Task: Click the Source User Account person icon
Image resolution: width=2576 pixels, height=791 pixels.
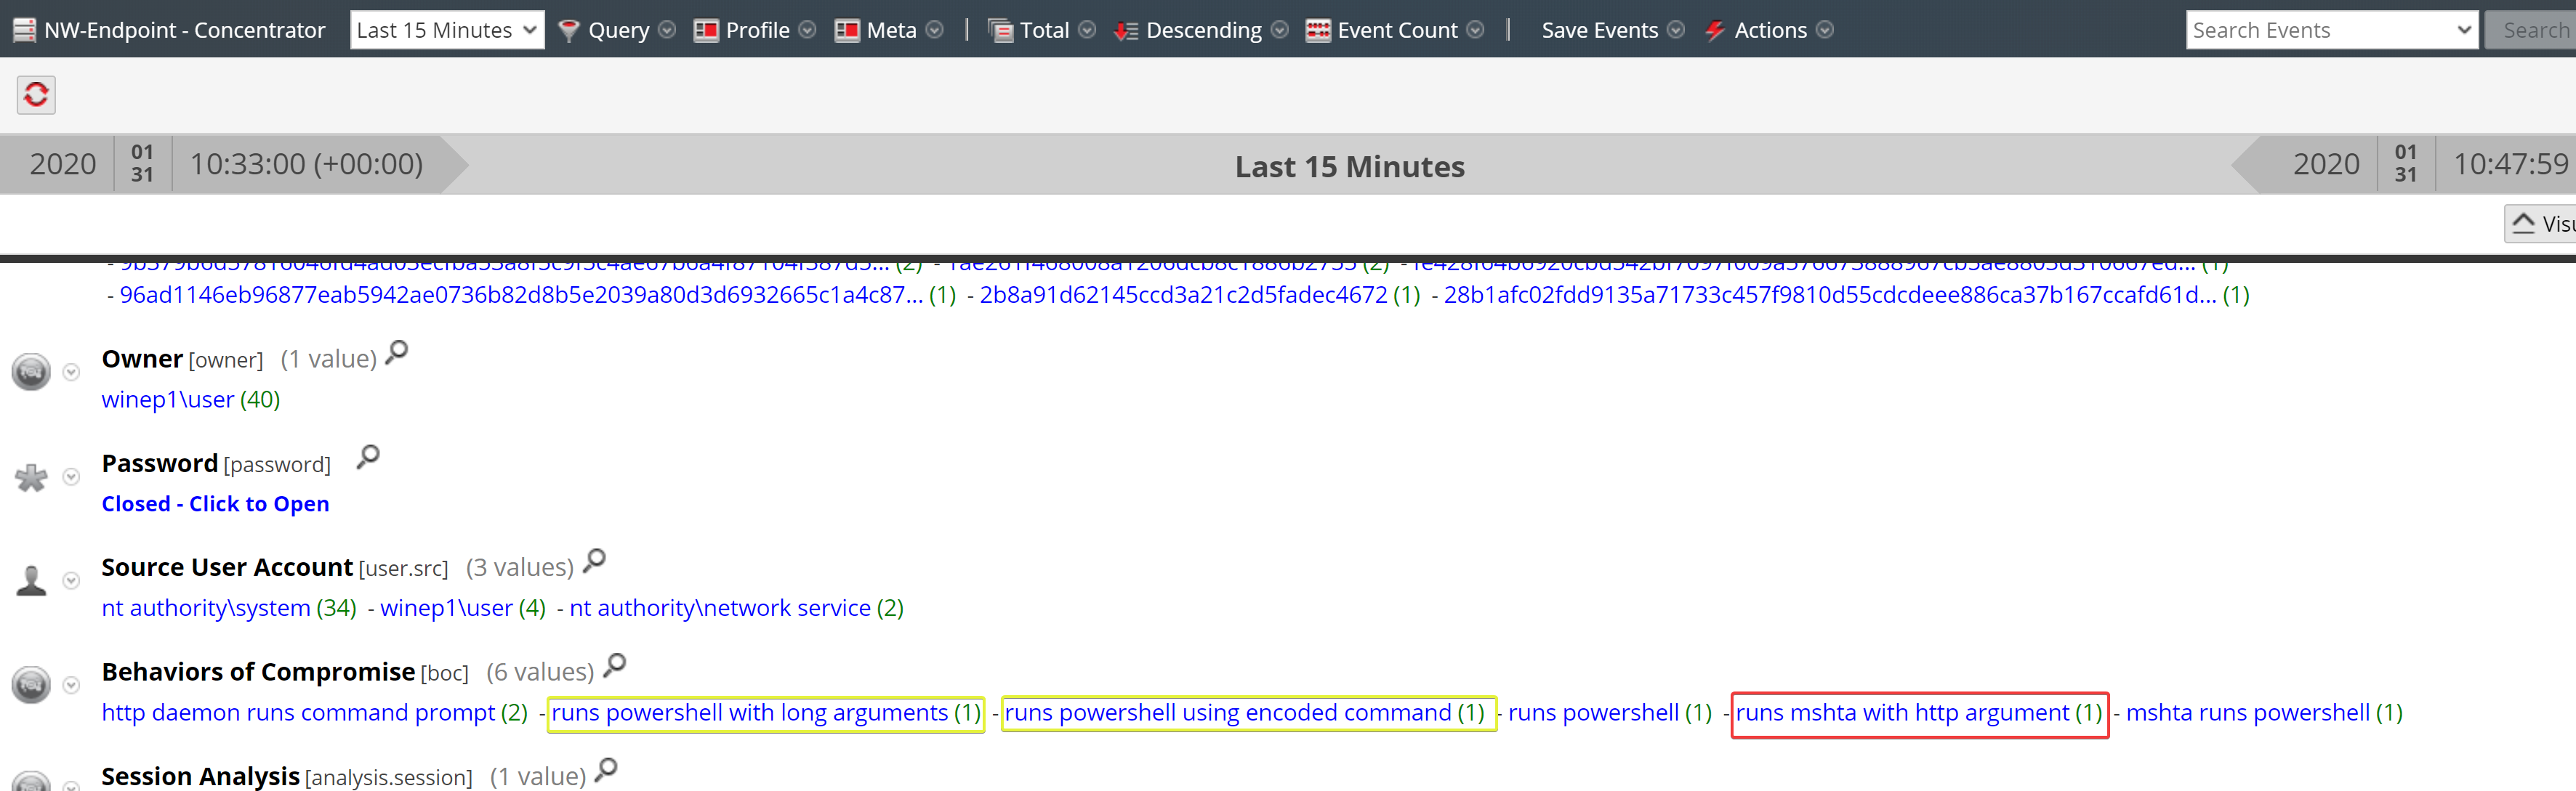Action: click(31, 580)
